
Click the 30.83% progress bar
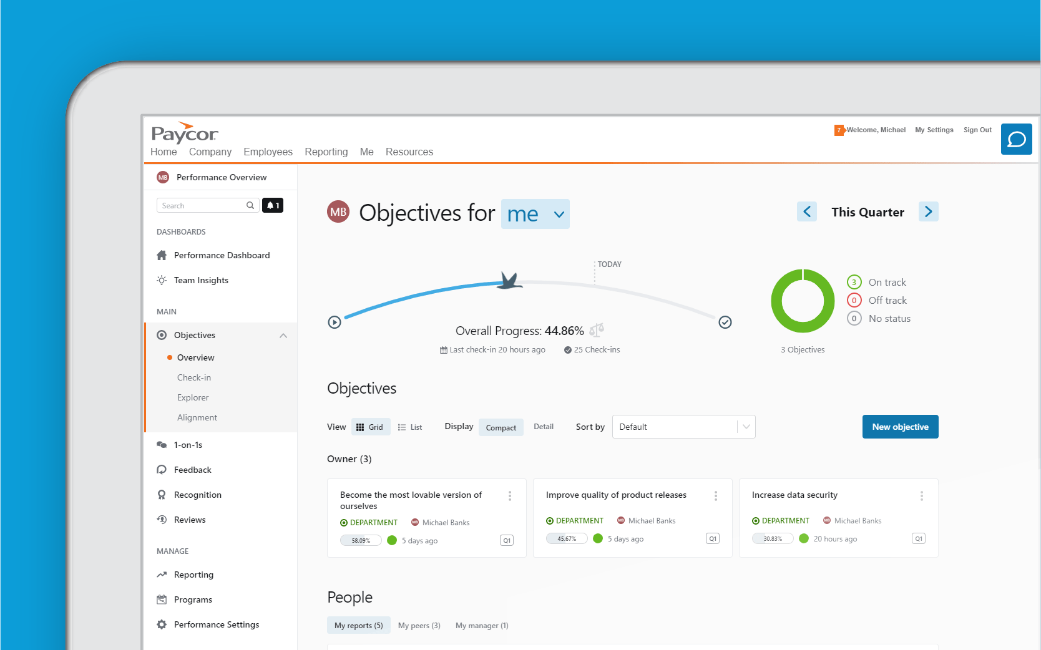coord(773,538)
